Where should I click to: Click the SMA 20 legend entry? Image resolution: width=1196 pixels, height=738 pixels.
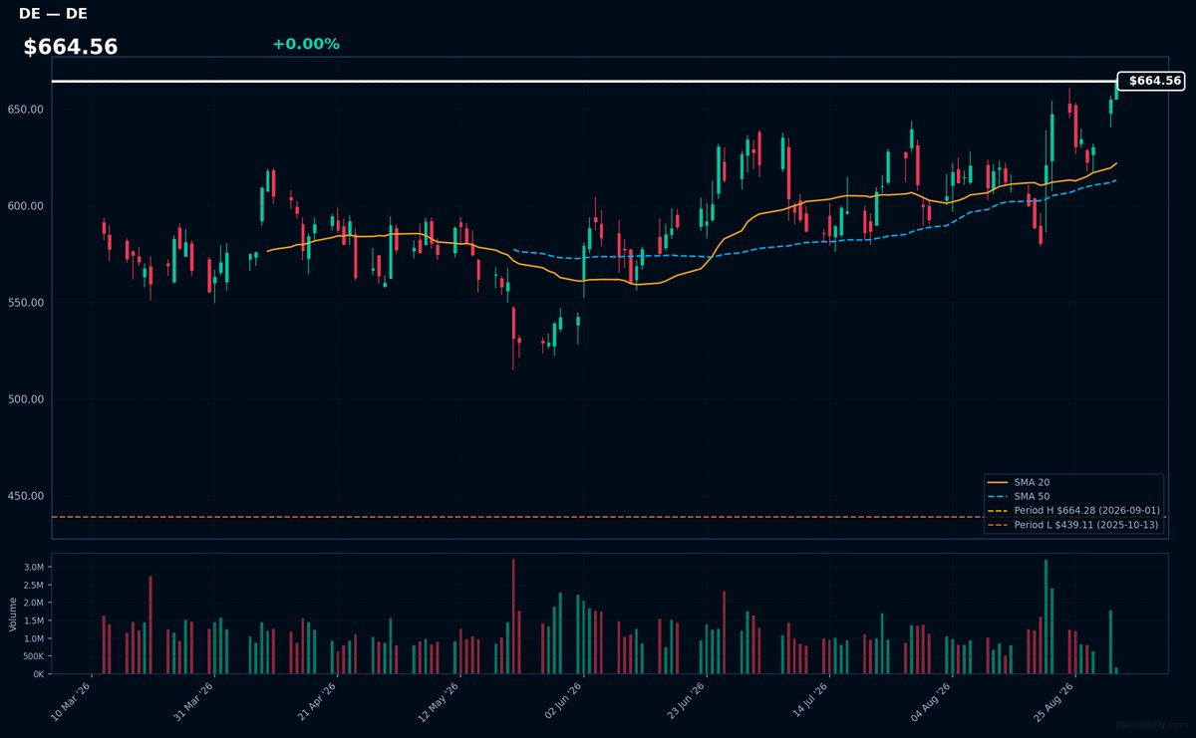[1031, 482]
